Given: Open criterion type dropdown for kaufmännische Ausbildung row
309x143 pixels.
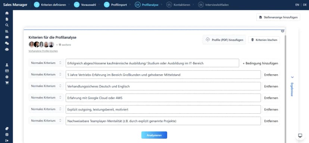Looking at the screenshot, I should tap(46, 63).
